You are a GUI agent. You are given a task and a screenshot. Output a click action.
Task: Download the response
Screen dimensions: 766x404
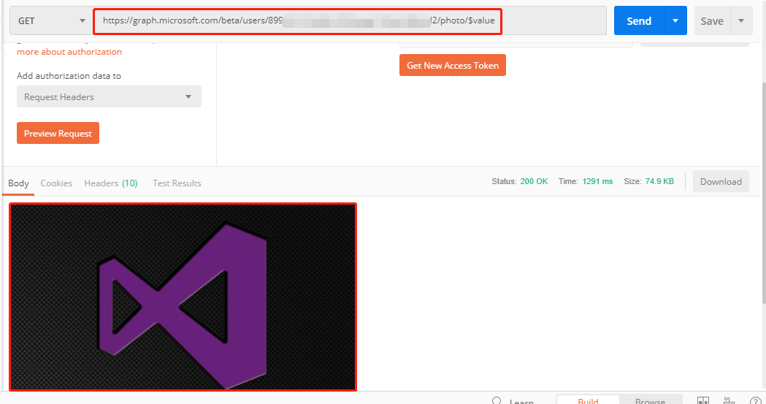click(x=721, y=182)
